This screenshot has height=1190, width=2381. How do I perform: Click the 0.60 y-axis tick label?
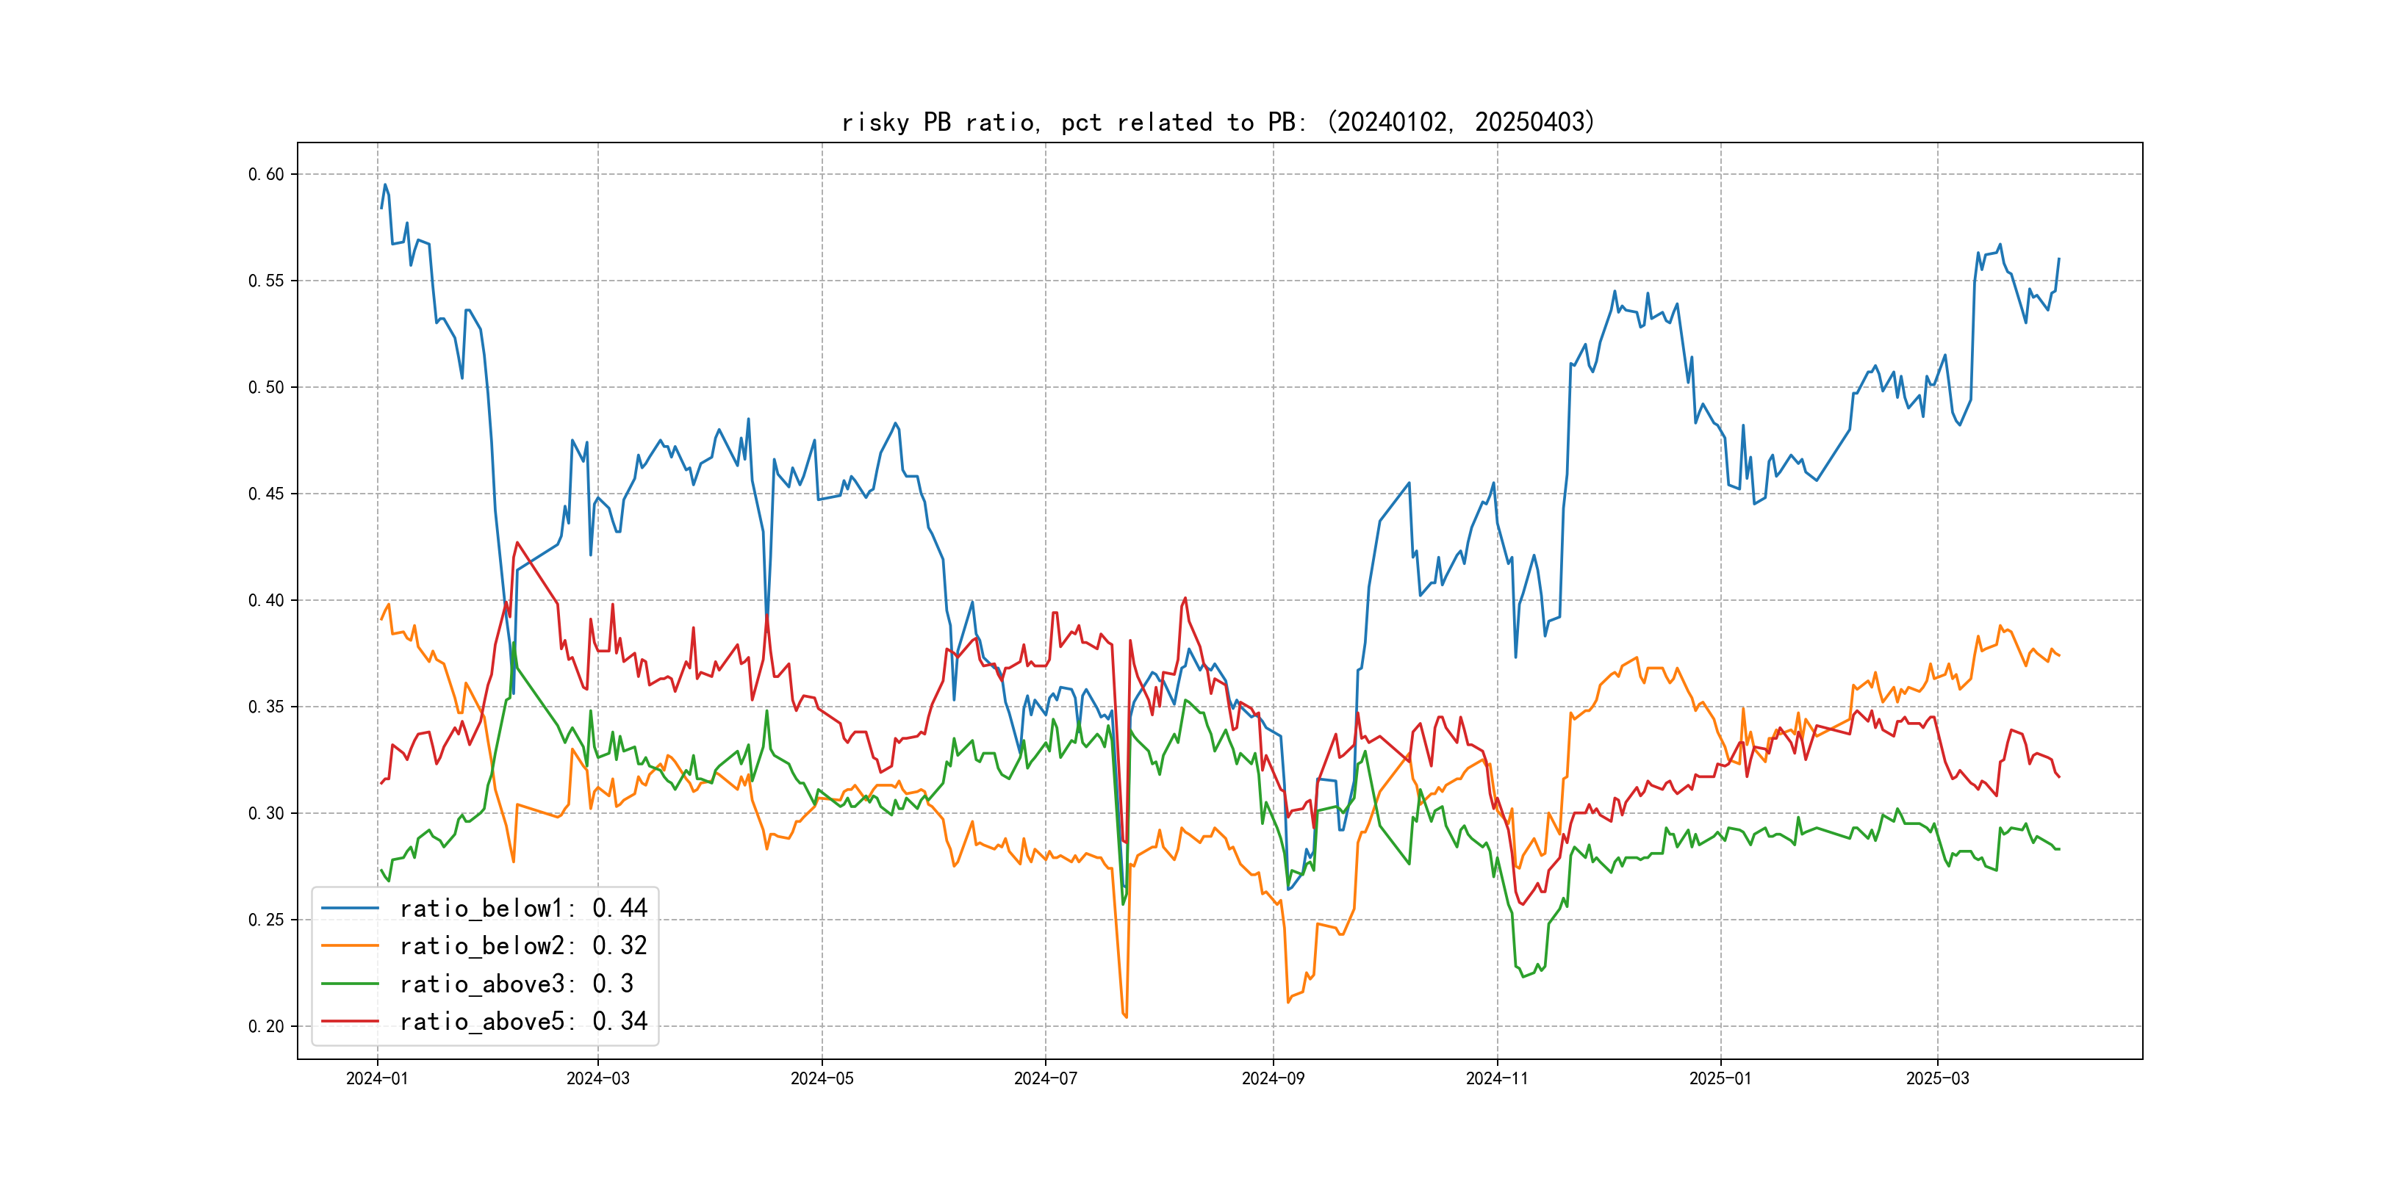(266, 175)
